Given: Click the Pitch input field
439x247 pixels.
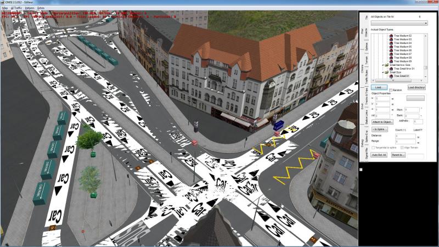Looking at the screenshot, I should coord(412,109).
